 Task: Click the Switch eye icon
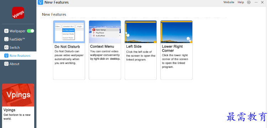[6, 47]
